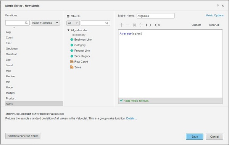Click the All_sales.xlsx dataset name
229x145 pixels.
click(79, 30)
